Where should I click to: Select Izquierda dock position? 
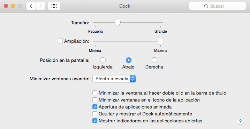pyautogui.click(x=103, y=60)
